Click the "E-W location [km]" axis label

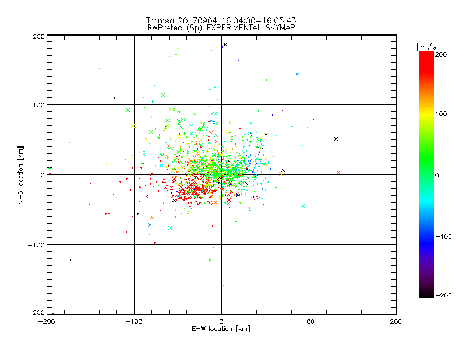[x=221, y=329]
